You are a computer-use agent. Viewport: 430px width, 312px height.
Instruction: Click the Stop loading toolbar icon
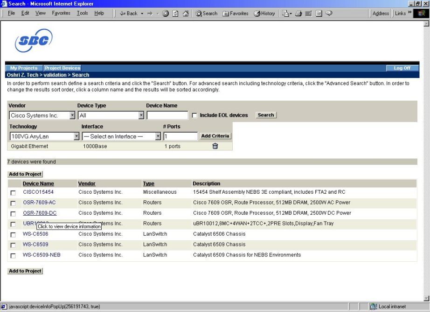[x=166, y=14]
